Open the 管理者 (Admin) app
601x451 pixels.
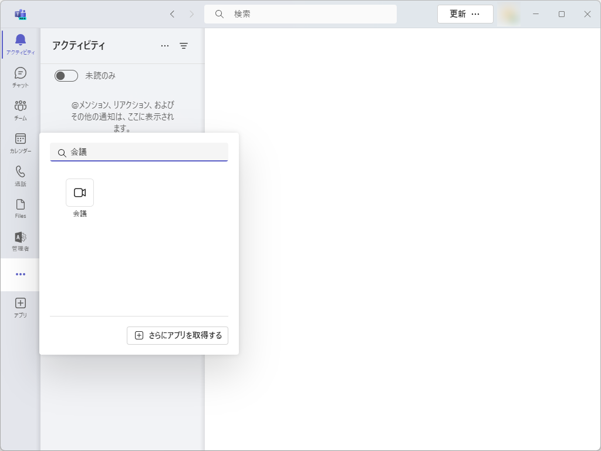tap(20, 241)
